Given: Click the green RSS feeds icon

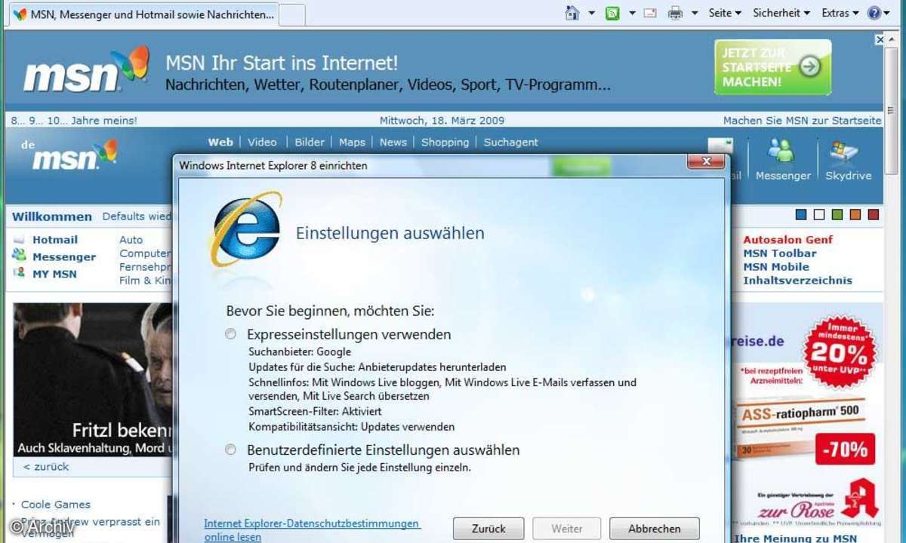Looking at the screenshot, I should click(613, 13).
